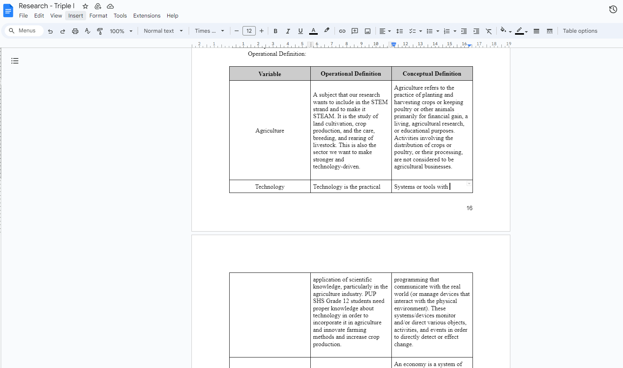
Task: Star the Research - Triple I document
Action: point(85,6)
